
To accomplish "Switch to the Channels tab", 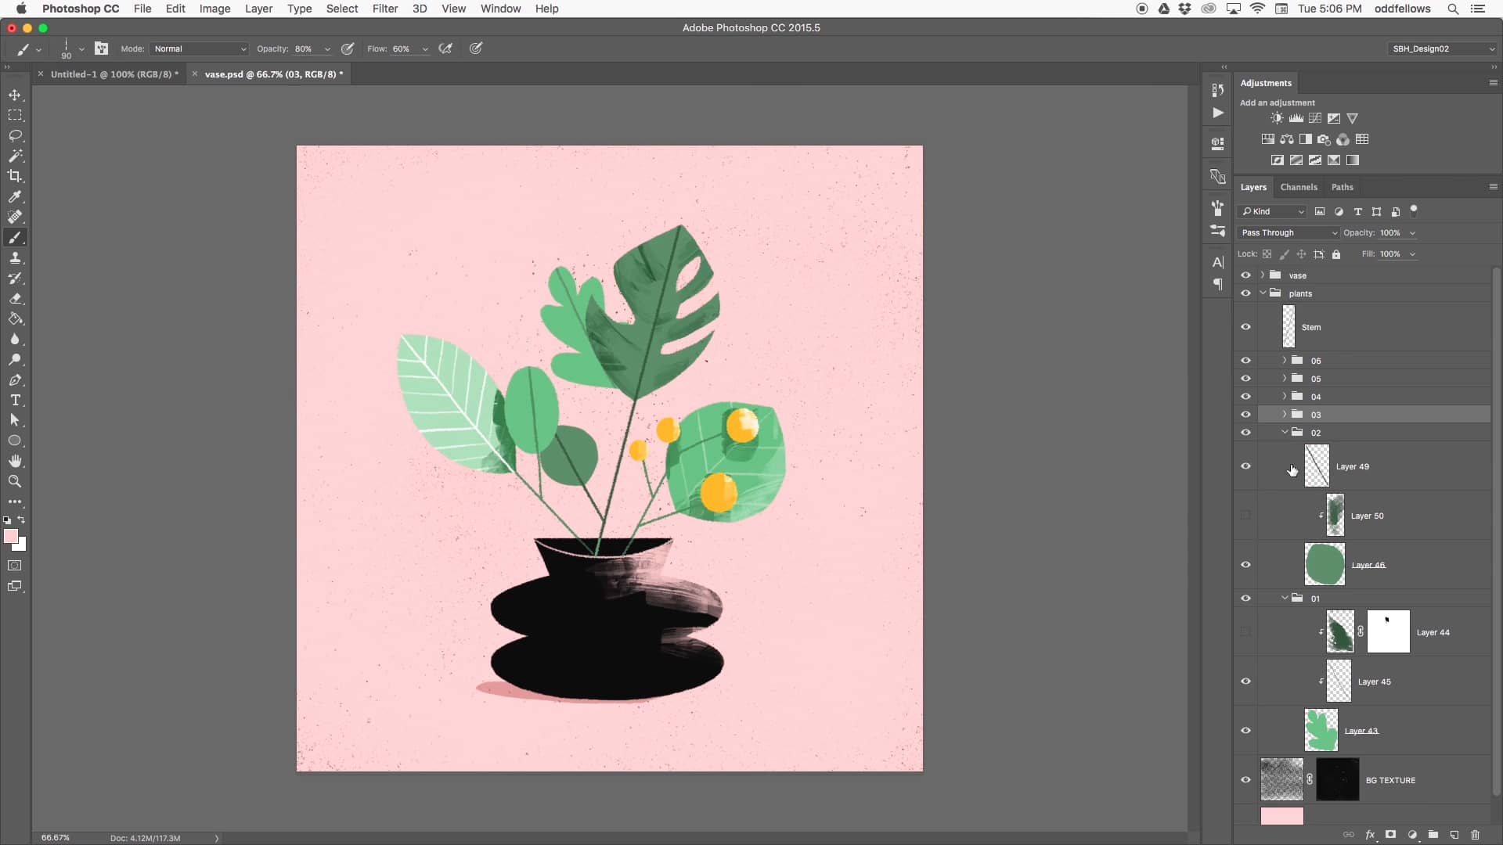I will click(x=1299, y=187).
